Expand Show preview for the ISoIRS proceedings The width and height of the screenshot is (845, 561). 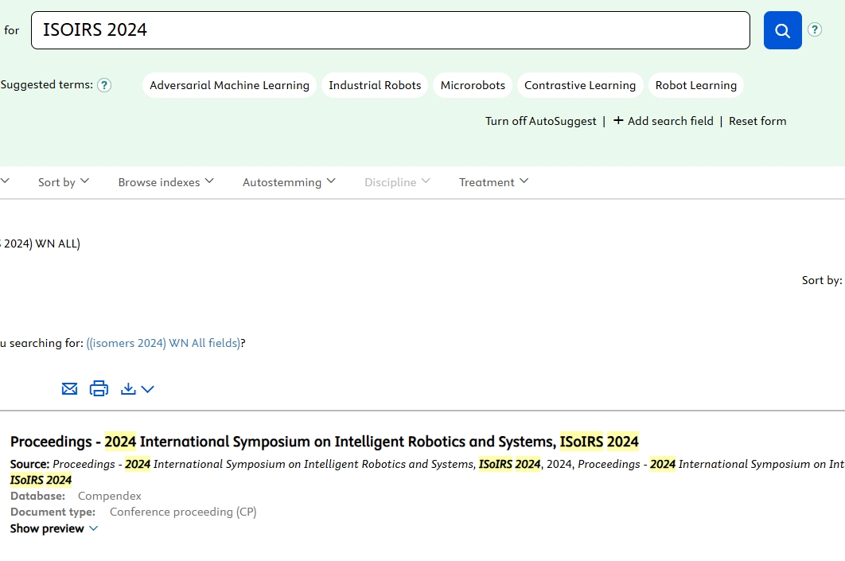54,528
